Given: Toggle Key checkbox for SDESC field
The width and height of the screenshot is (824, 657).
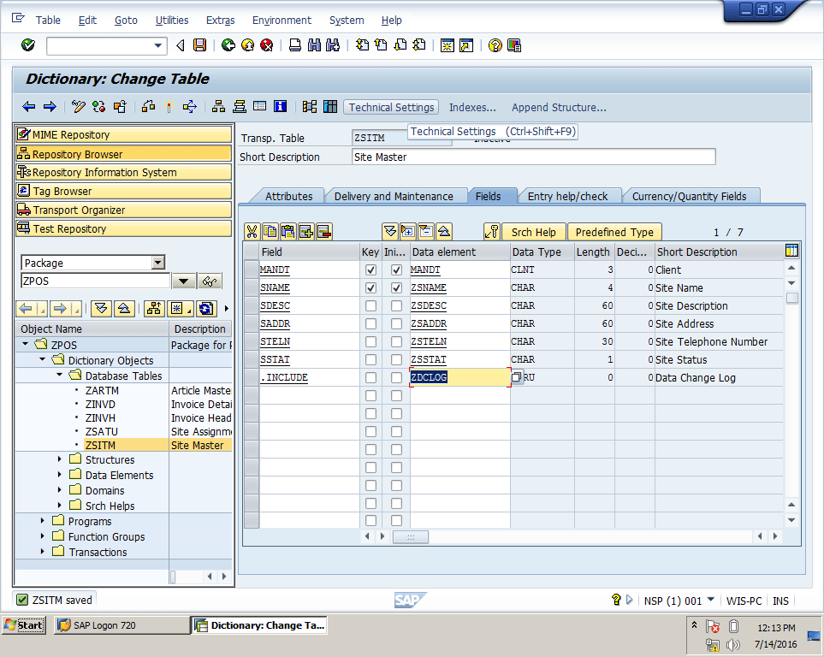Looking at the screenshot, I should [x=371, y=306].
